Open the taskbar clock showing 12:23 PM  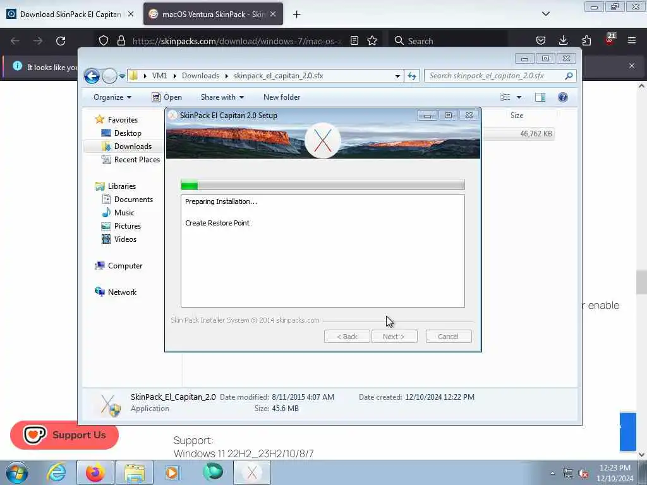(x=615, y=473)
